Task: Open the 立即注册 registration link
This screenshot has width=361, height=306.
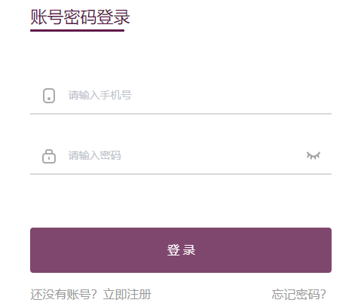Action: point(127,294)
